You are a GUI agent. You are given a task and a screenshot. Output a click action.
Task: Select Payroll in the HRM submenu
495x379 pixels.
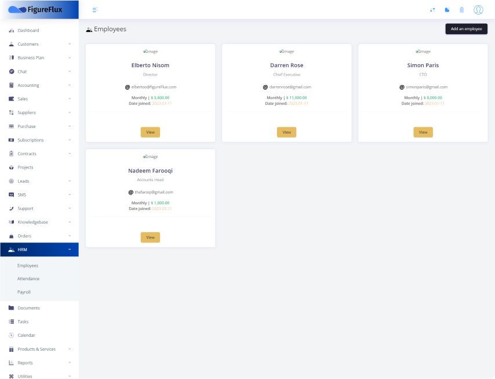(24, 292)
